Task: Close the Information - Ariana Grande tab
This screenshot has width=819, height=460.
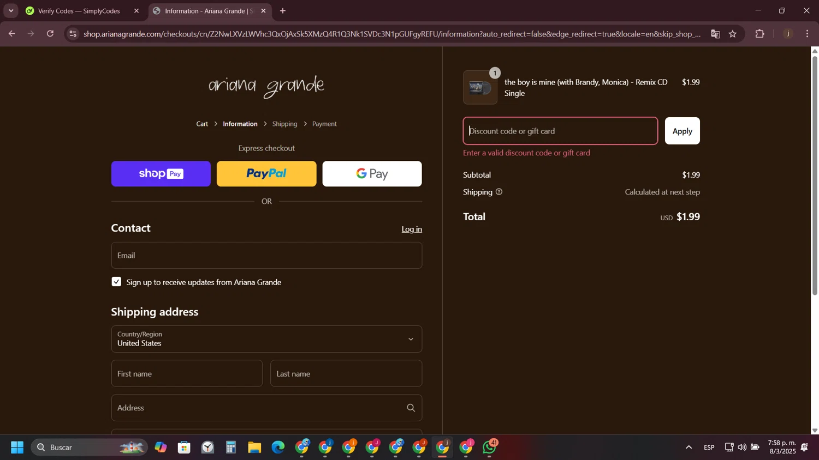Action: click(263, 11)
